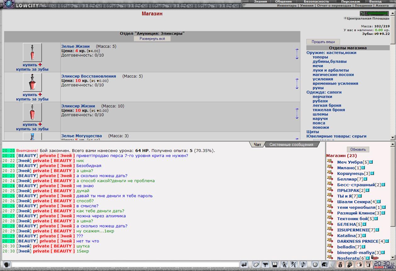Expand details arrow for Зелье Жизни

[297, 54]
